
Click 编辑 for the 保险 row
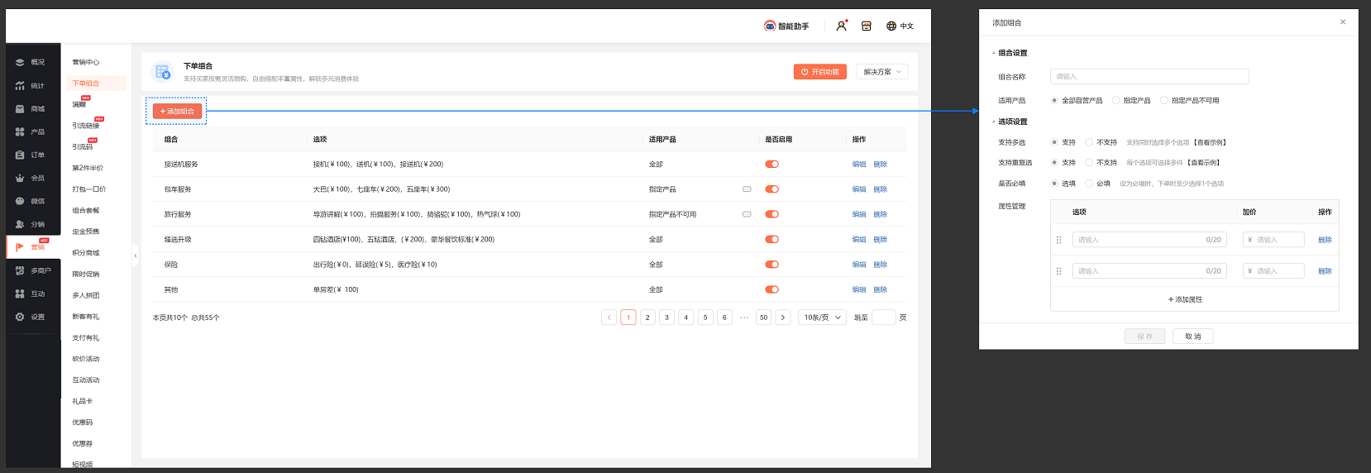coord(858,265)
